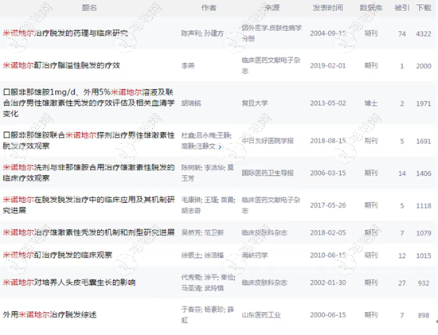Click author 吴桥芳
The width and height of the screenshot is (438, 335).
click(x=191, y=232)
